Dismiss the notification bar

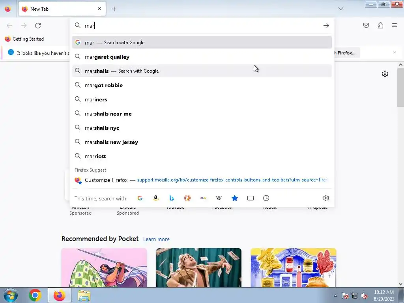pos(395,52)
